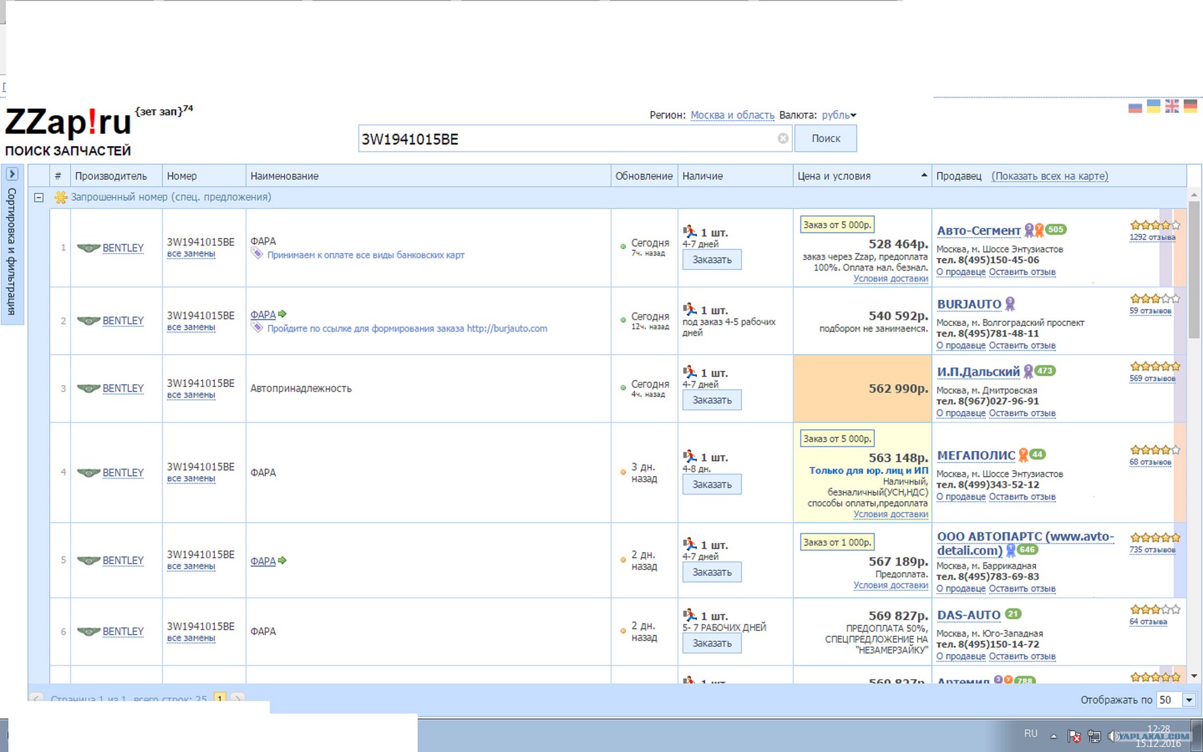The image size is (1203, 752).
Task: Open BURJAUTO seller link
Action: click(x=969, y=304)
